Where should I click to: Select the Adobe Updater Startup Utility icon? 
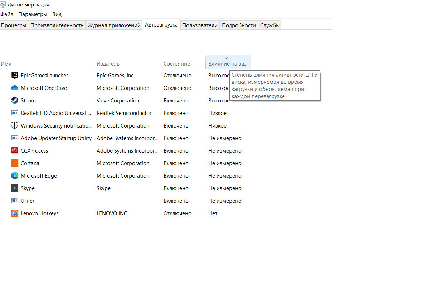point(14,138)
